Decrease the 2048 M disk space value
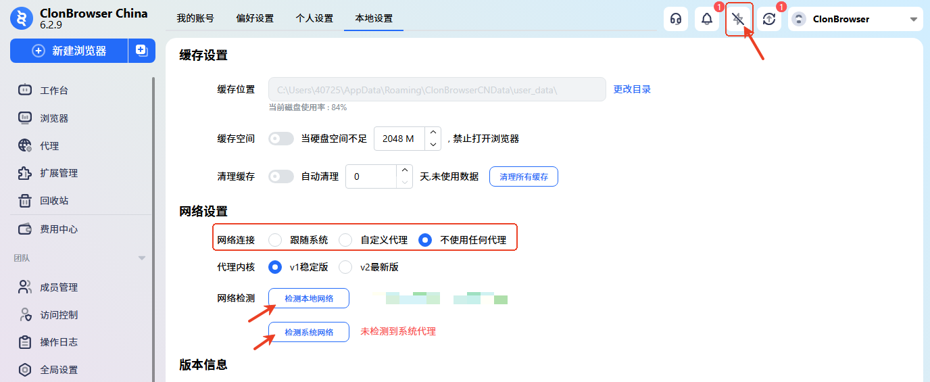The height and width of the screenshot is (382, 930). coord(433,144)
